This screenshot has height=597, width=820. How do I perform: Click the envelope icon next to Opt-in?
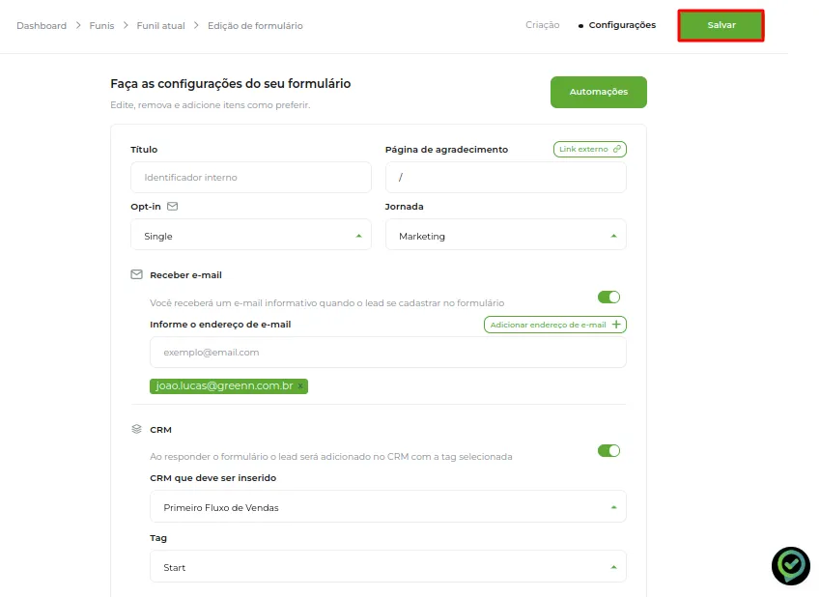172,206
